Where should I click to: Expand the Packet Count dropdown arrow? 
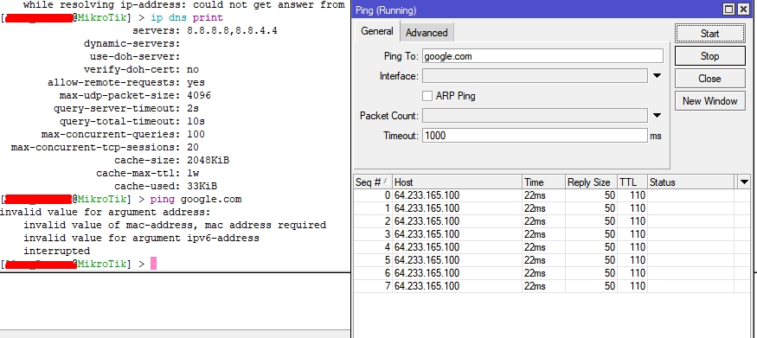(x=657, y=116)
